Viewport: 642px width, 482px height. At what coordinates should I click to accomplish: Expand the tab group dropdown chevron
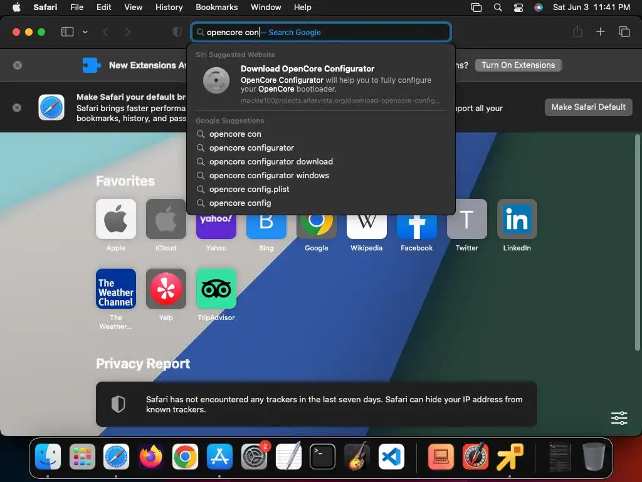(x=85, y=32)
